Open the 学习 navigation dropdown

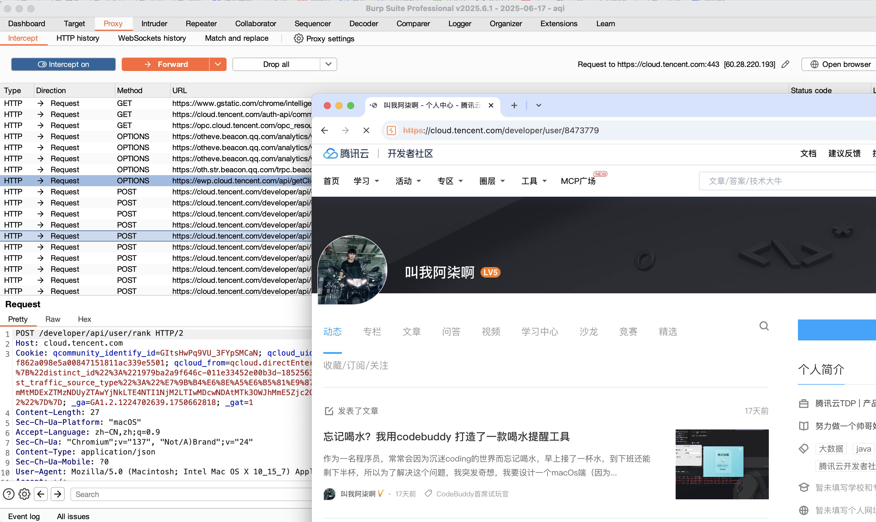pyautogui.click(x=366, y=180)
